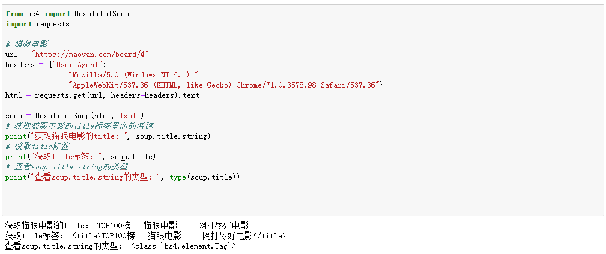Click the print line with soup.title.string

tap(108, 136)
